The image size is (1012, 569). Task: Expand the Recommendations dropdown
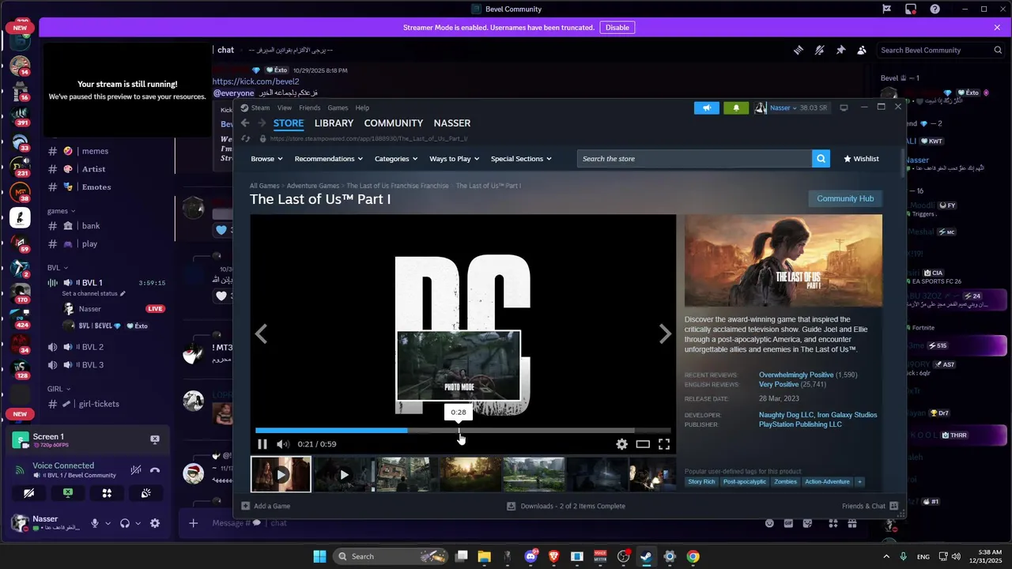click(329, 159)
